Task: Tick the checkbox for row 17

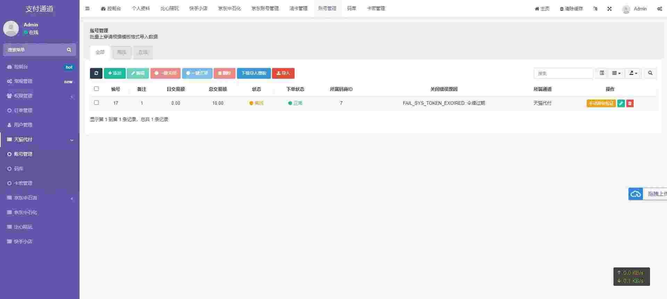Action: pos(96,103)
